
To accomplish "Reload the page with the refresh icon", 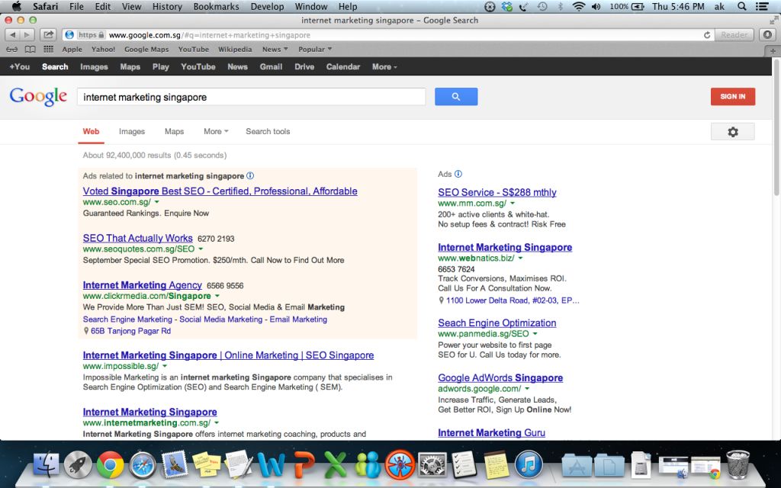I will pos(707,35).
